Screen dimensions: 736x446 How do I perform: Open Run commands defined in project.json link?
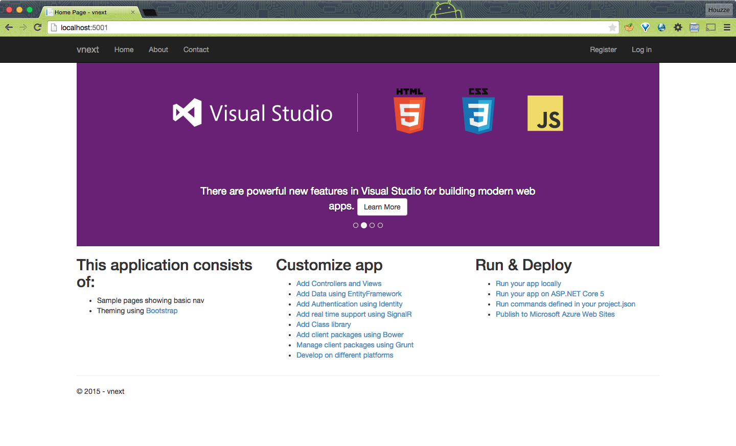(566, 304)
